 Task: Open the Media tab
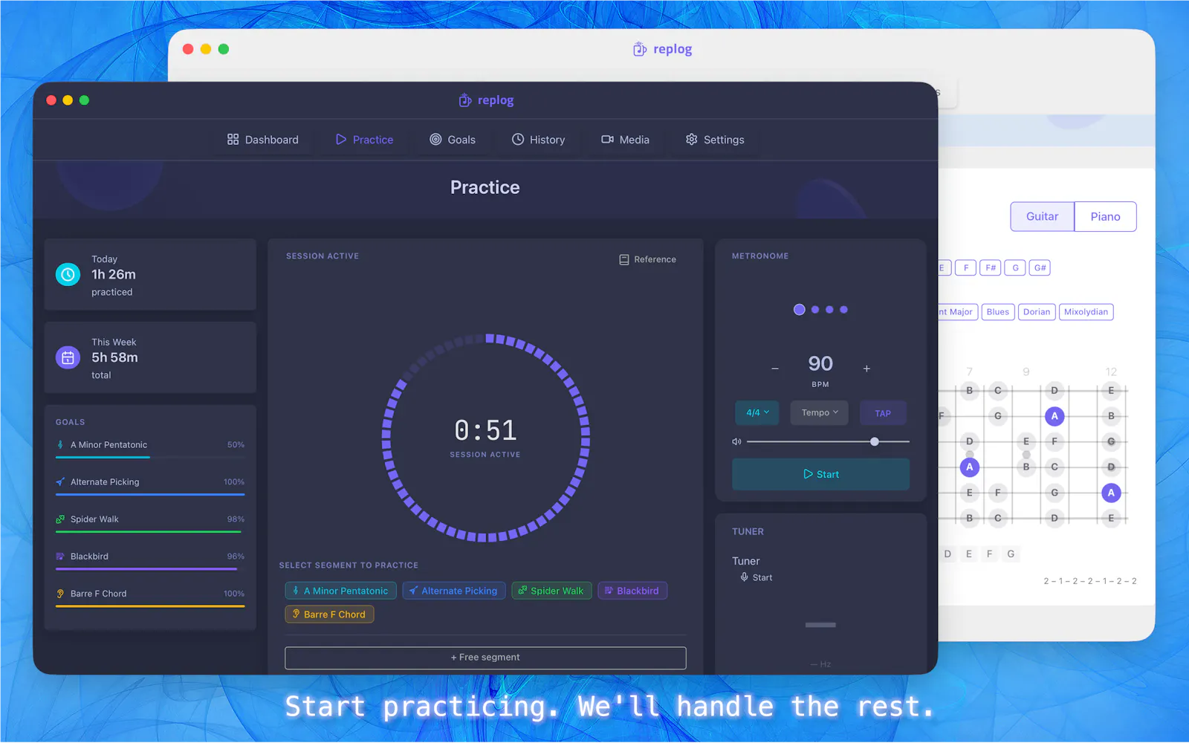(x=625, y=140)
